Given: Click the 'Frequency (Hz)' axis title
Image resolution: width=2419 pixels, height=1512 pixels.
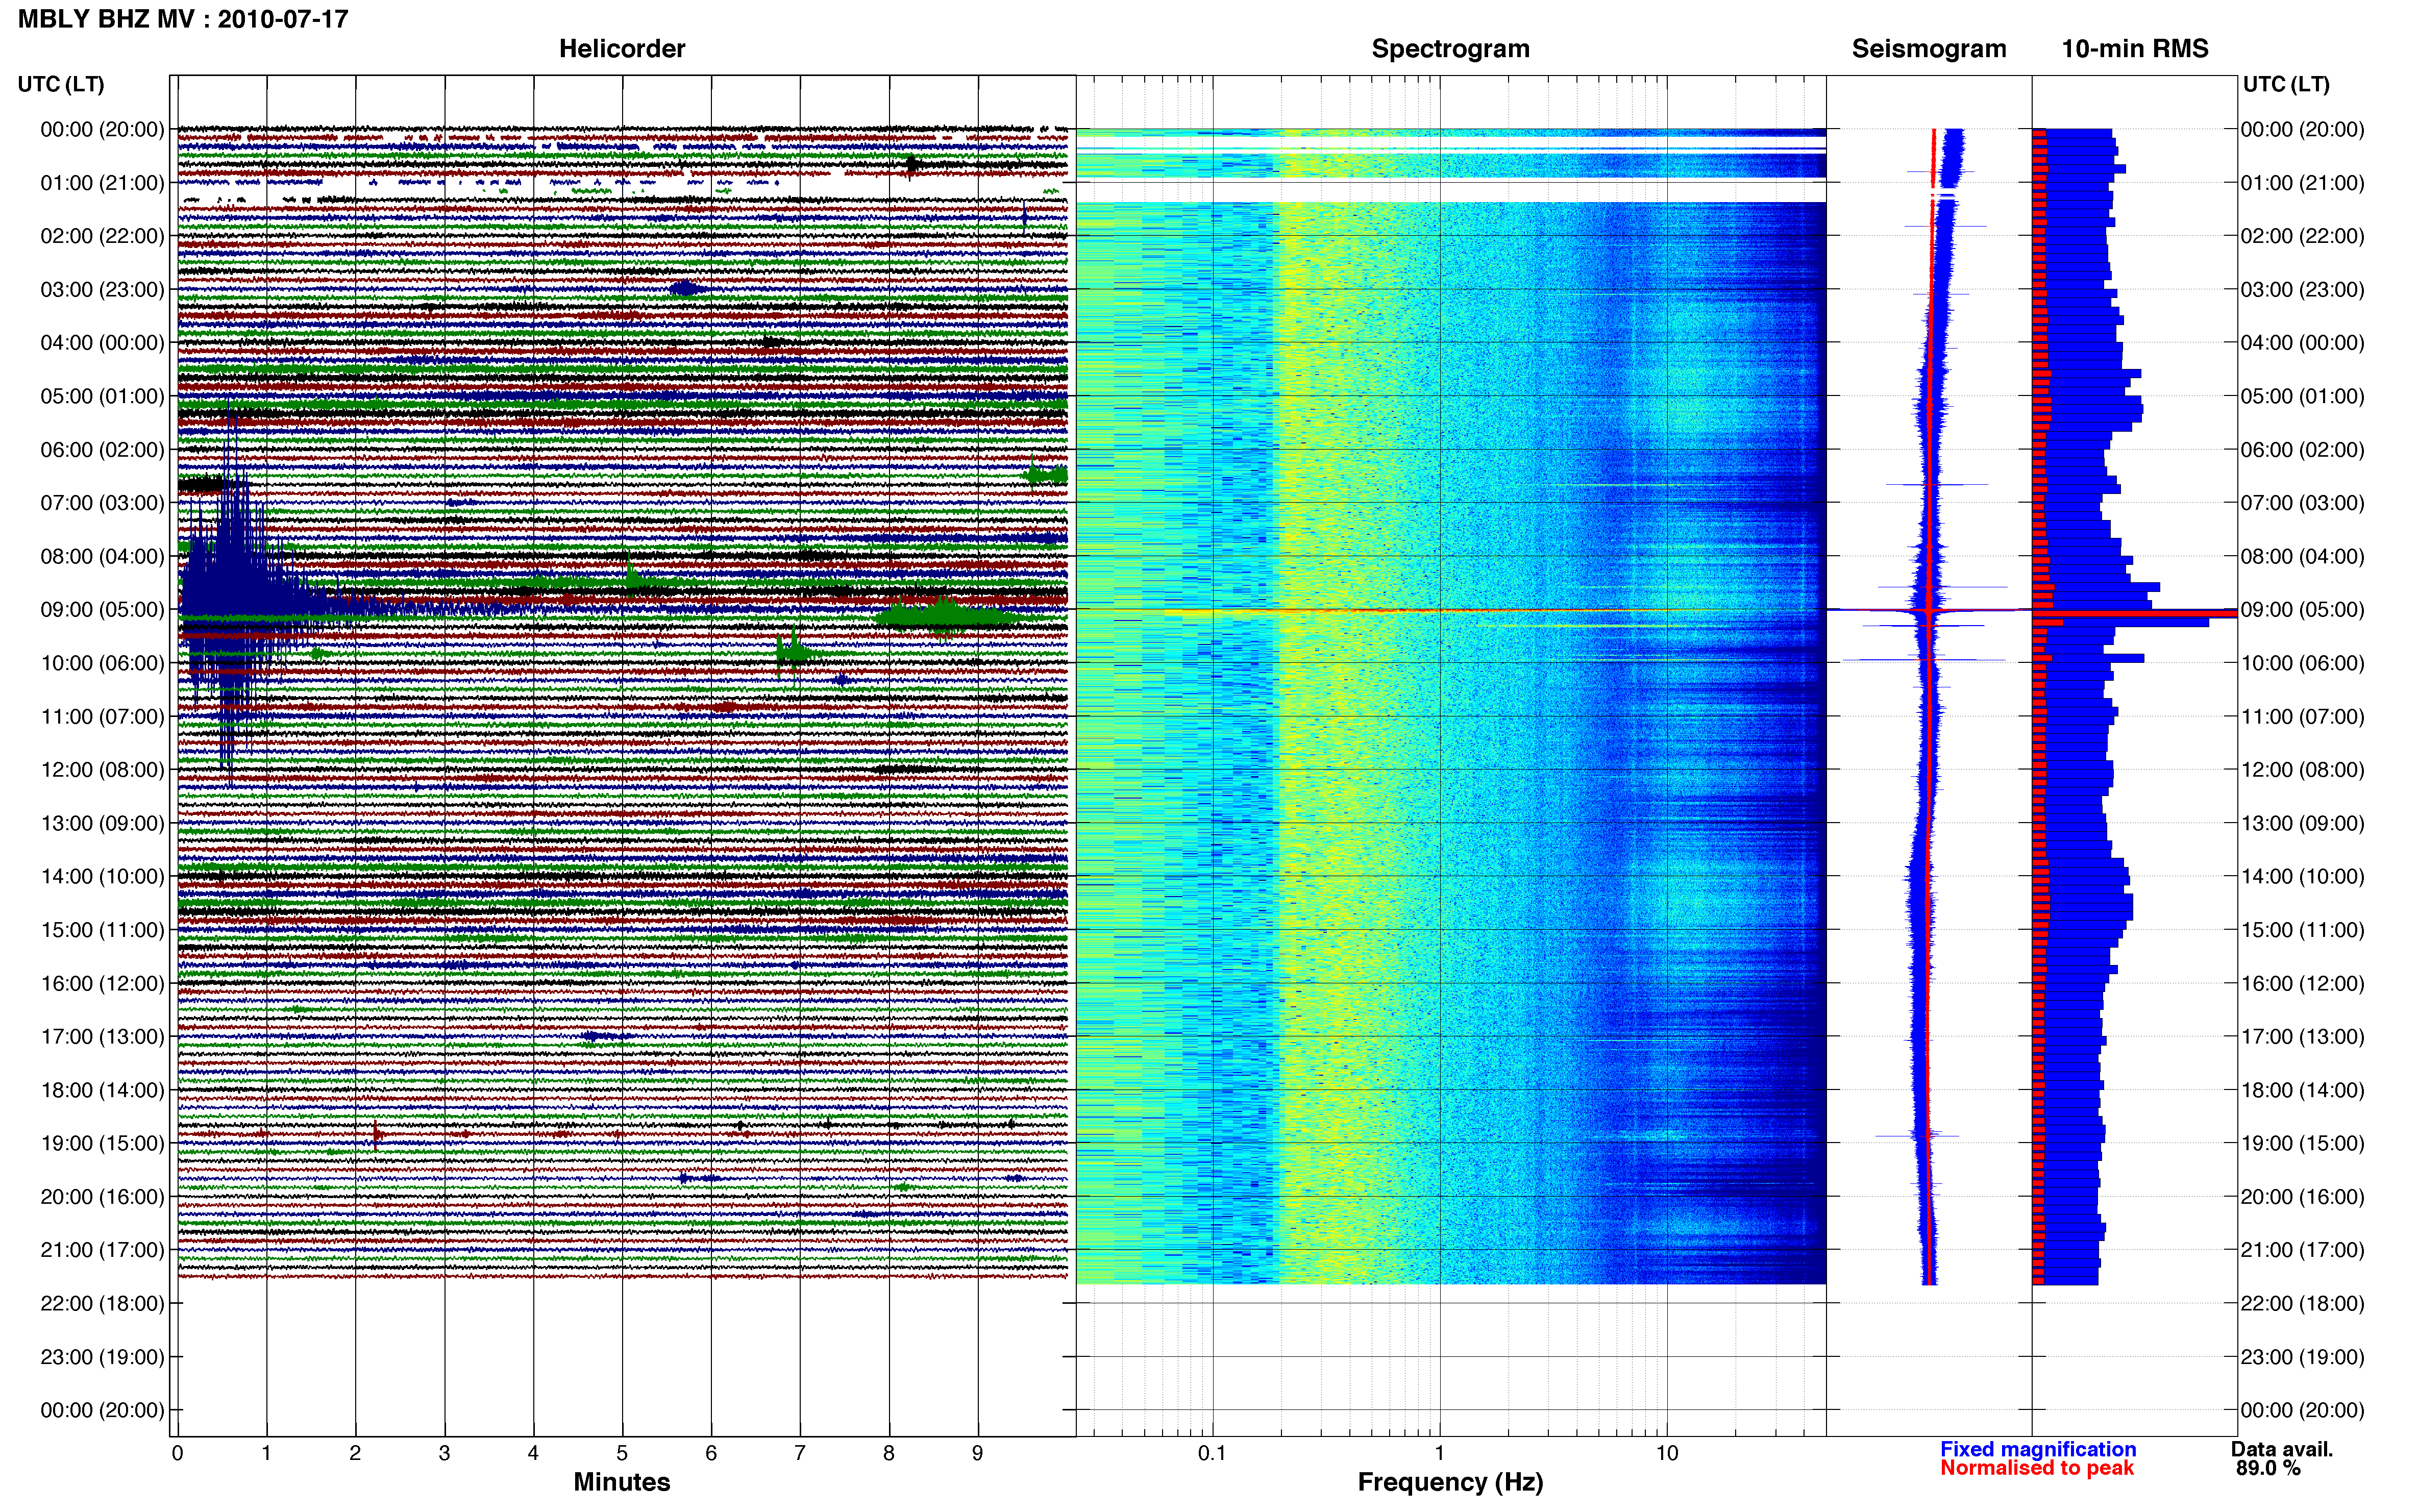Looking at the screenshot, I should tap(1450, 1482).
